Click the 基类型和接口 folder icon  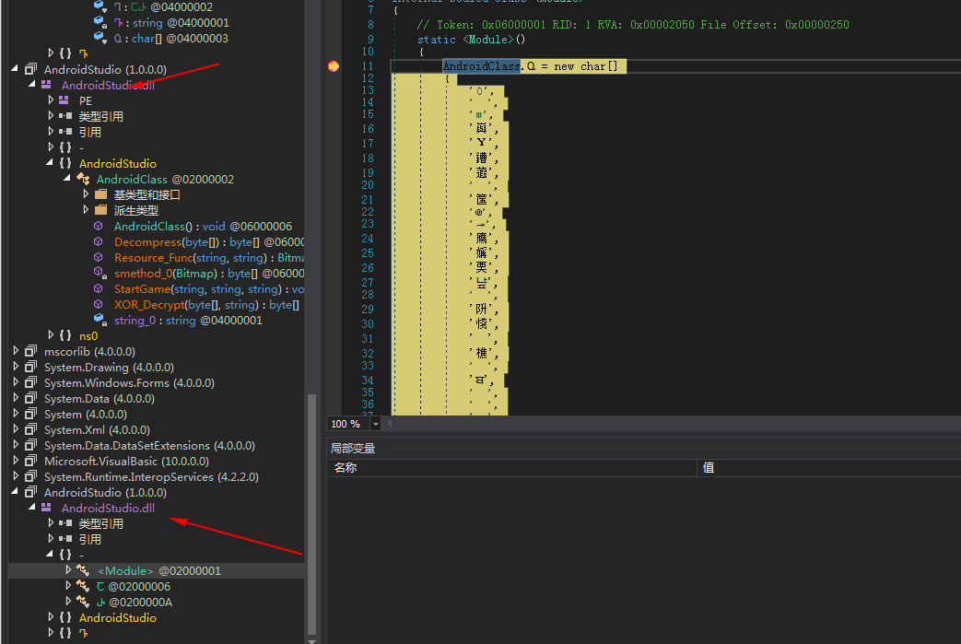(101, 194)
